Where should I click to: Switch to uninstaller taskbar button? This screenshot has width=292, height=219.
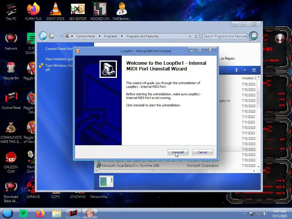pos(90,213)
